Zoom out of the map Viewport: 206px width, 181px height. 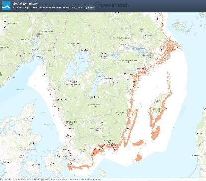pos(5,21)
